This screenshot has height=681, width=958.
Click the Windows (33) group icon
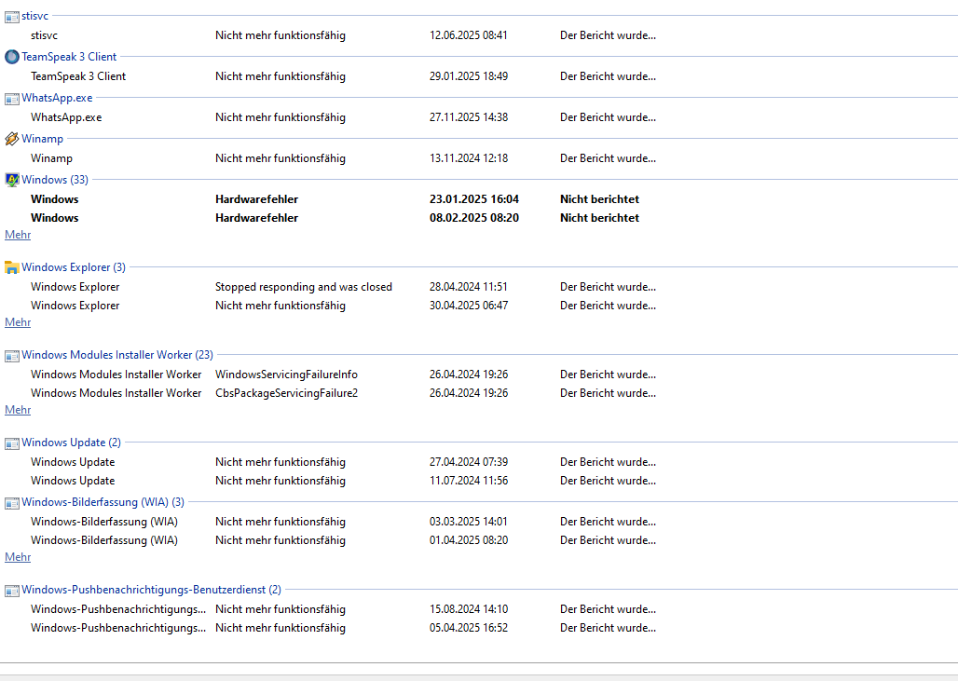(x=11, y=180)
